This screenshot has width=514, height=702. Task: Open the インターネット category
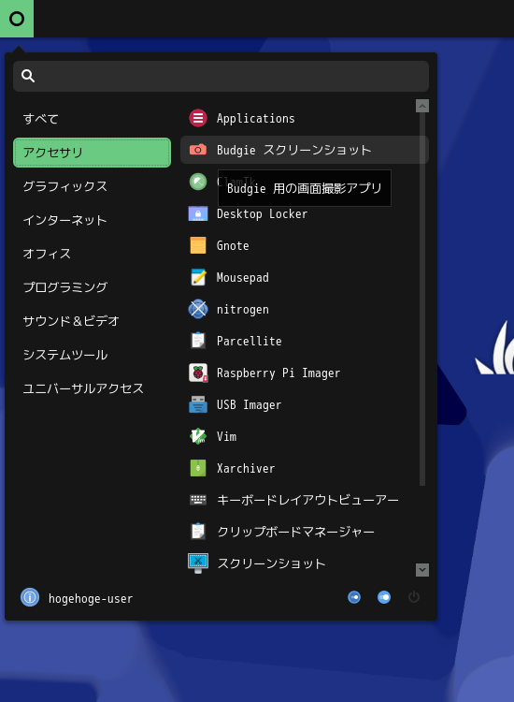(x=93, y=220)
